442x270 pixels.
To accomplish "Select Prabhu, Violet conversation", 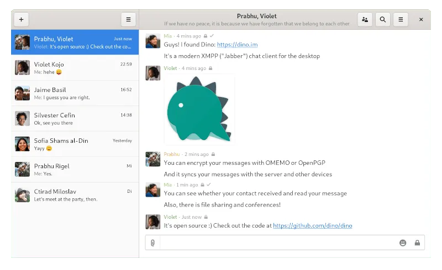I will click(75, 42).
